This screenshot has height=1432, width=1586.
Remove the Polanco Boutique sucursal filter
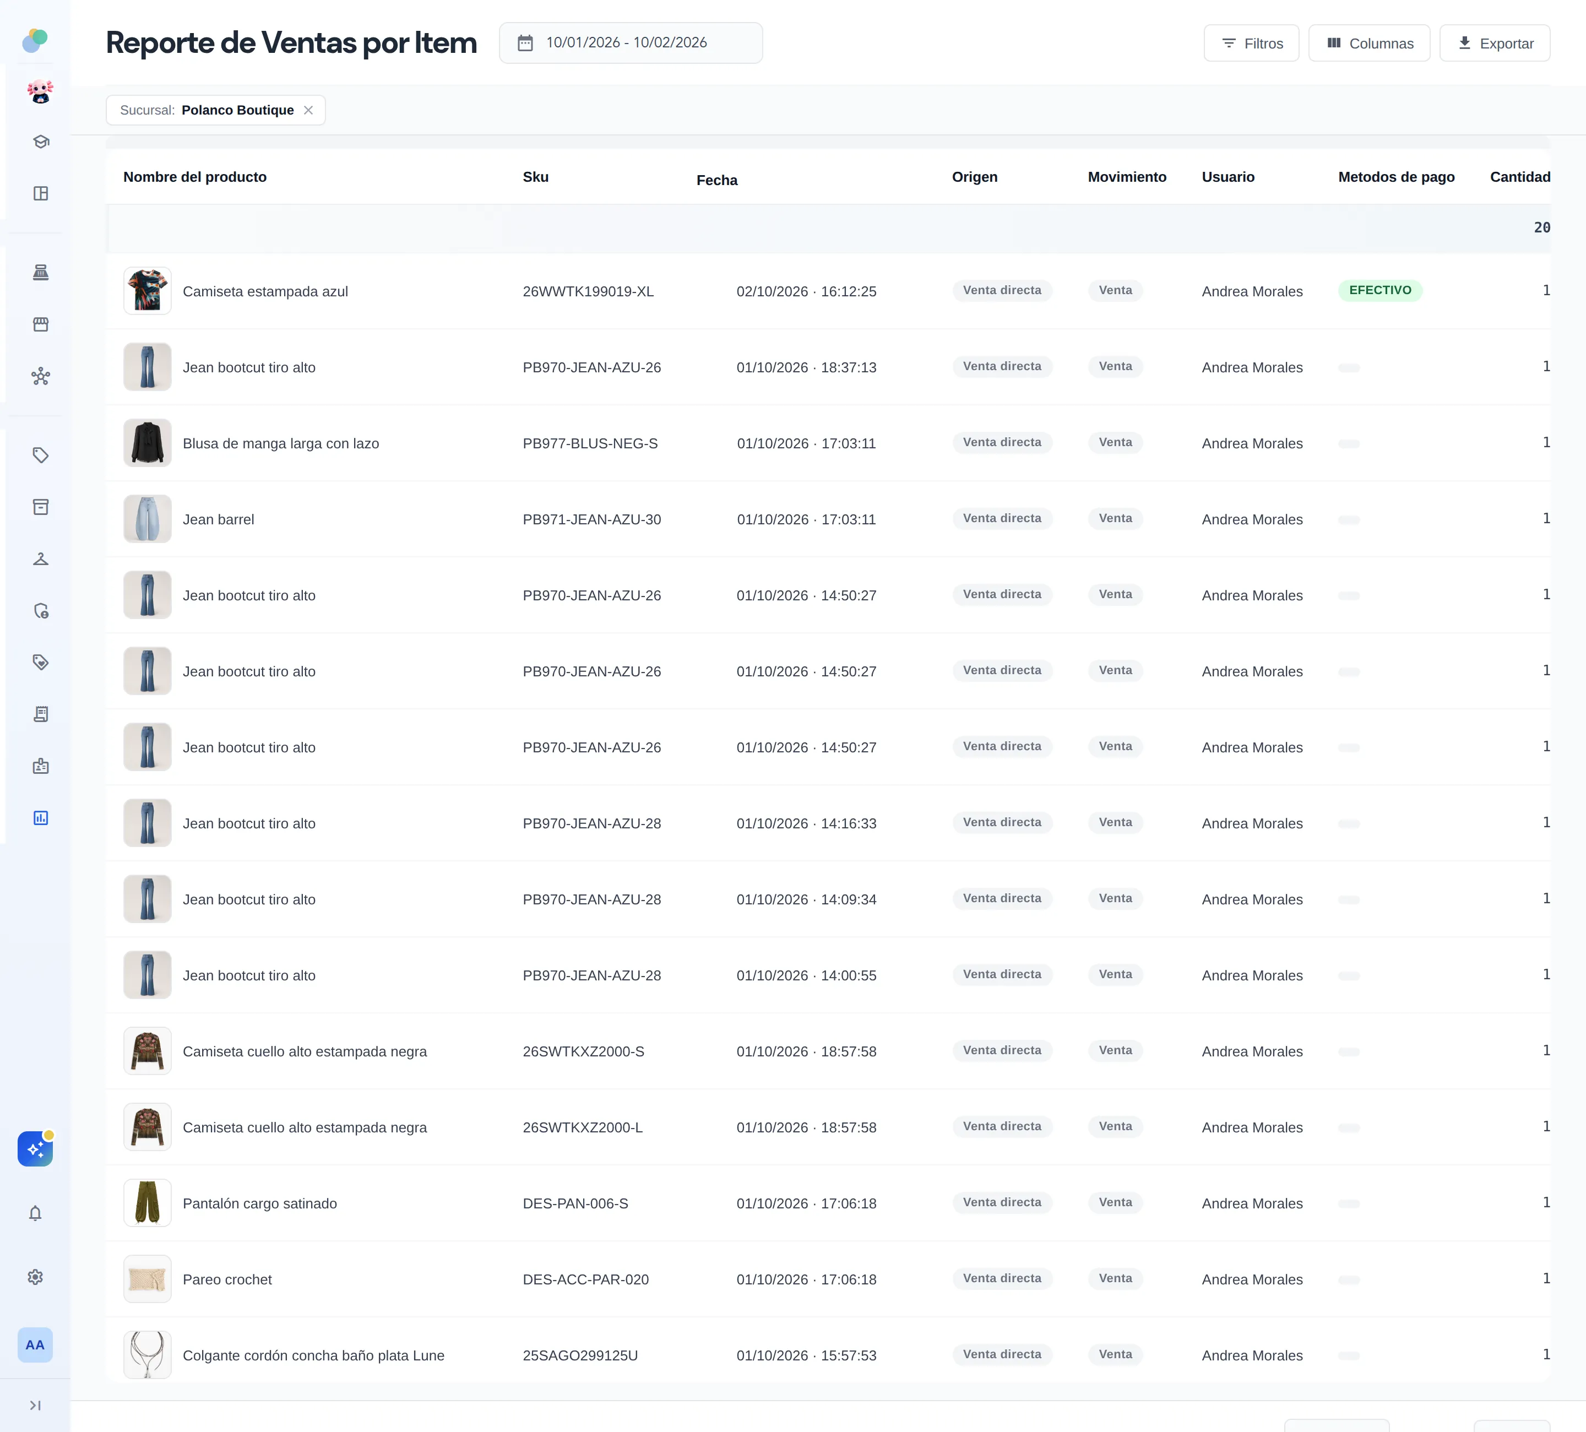[308, 110]
